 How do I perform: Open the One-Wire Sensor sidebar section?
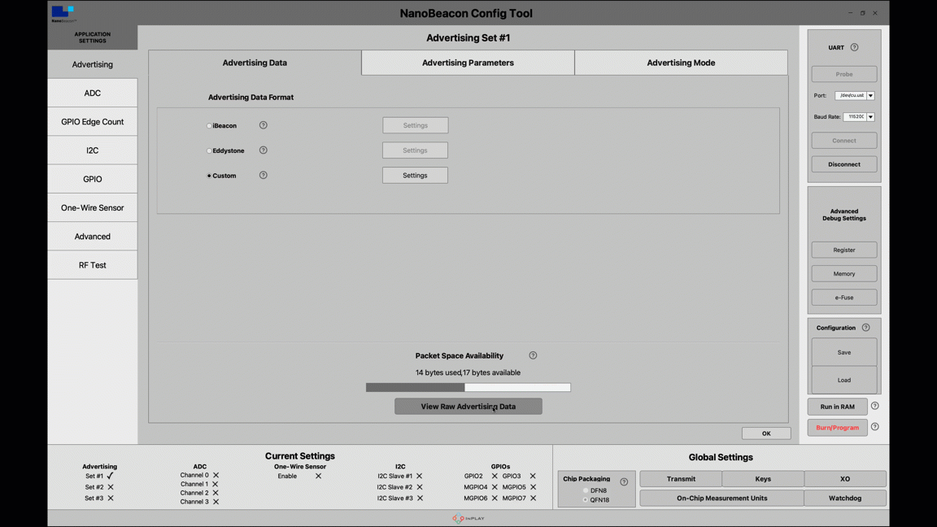92,208
